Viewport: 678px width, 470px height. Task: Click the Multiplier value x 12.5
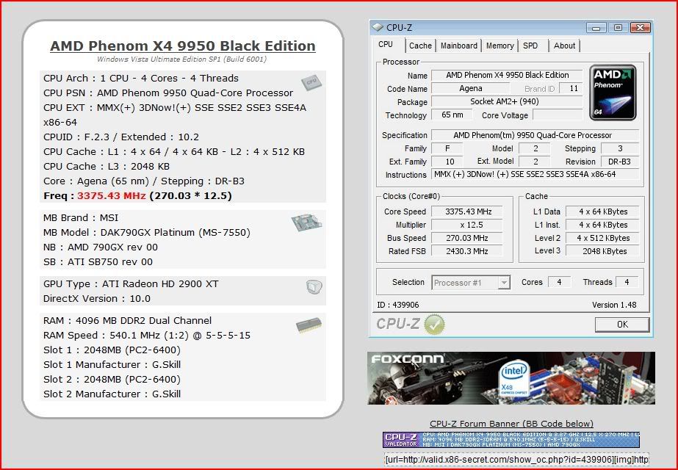click(467, 225)
